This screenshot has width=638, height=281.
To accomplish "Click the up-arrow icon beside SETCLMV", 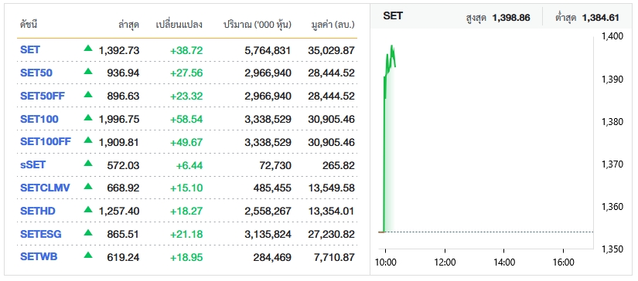I will click(x=88, y=186).
